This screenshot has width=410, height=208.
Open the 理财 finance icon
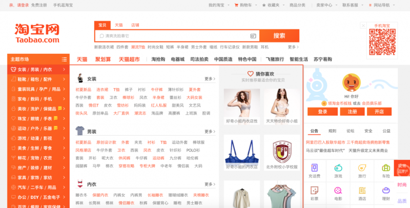pyautogui.click(x=386, y=190)
